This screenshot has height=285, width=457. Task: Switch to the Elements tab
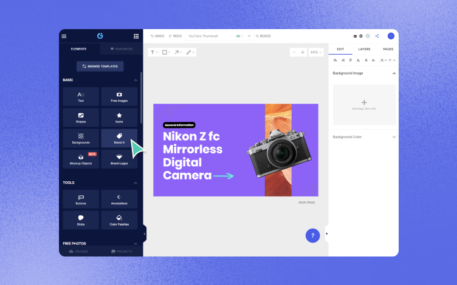click(x=78, y=49)
